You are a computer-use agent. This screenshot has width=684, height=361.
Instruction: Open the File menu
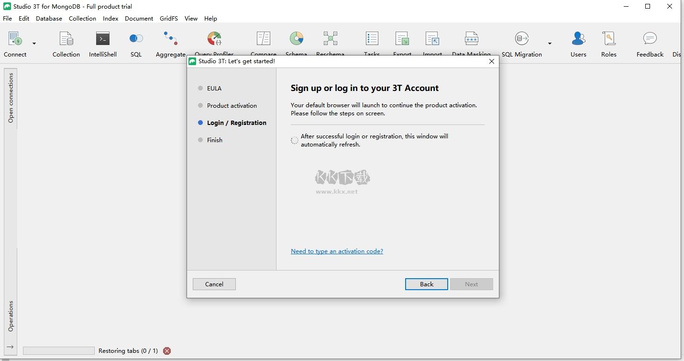pos(7,19)
